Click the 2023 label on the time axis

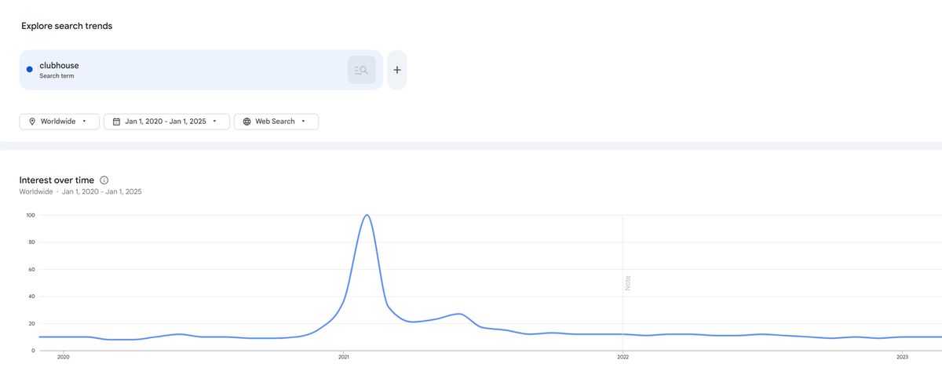903,357
